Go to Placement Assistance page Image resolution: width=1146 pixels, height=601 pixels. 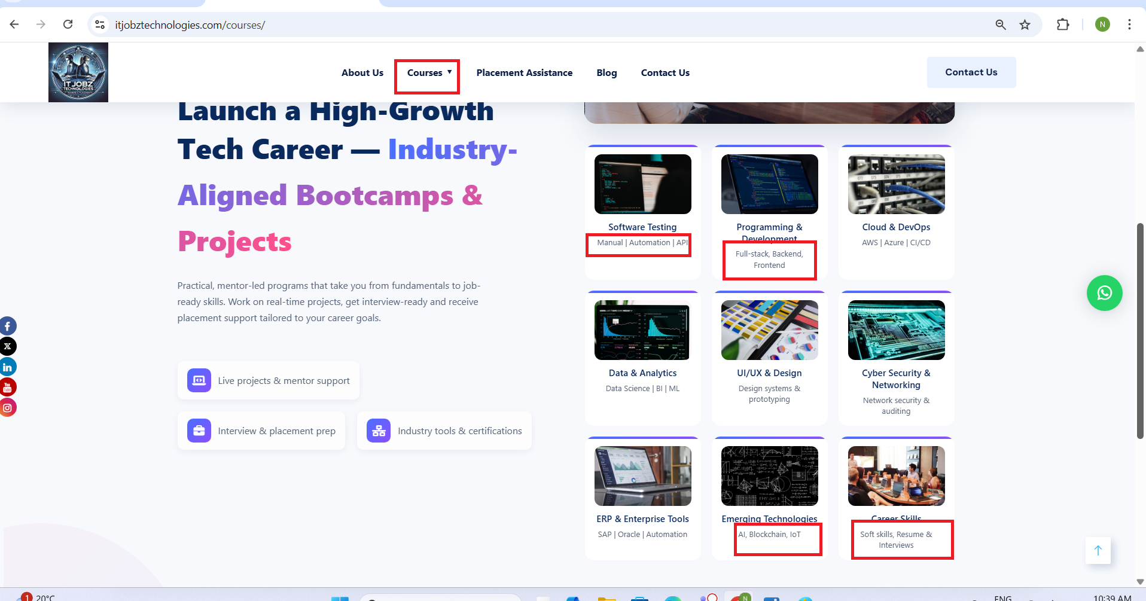[x=524, y=73]
